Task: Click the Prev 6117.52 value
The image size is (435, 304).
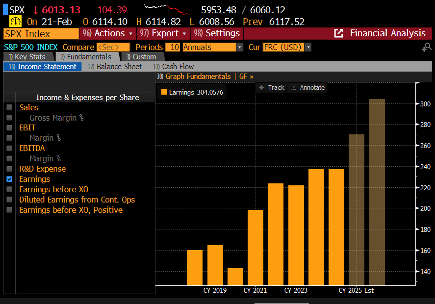Action: point(274,22)
